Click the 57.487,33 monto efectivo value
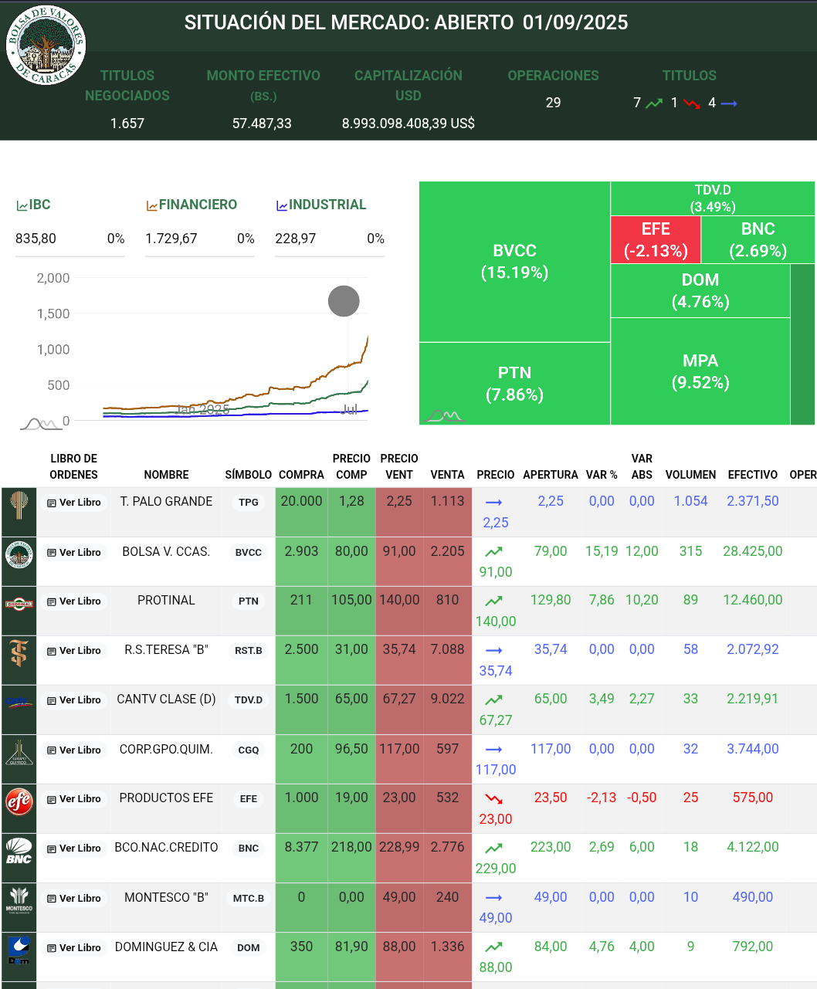The image size is (817, 989). 262,124
